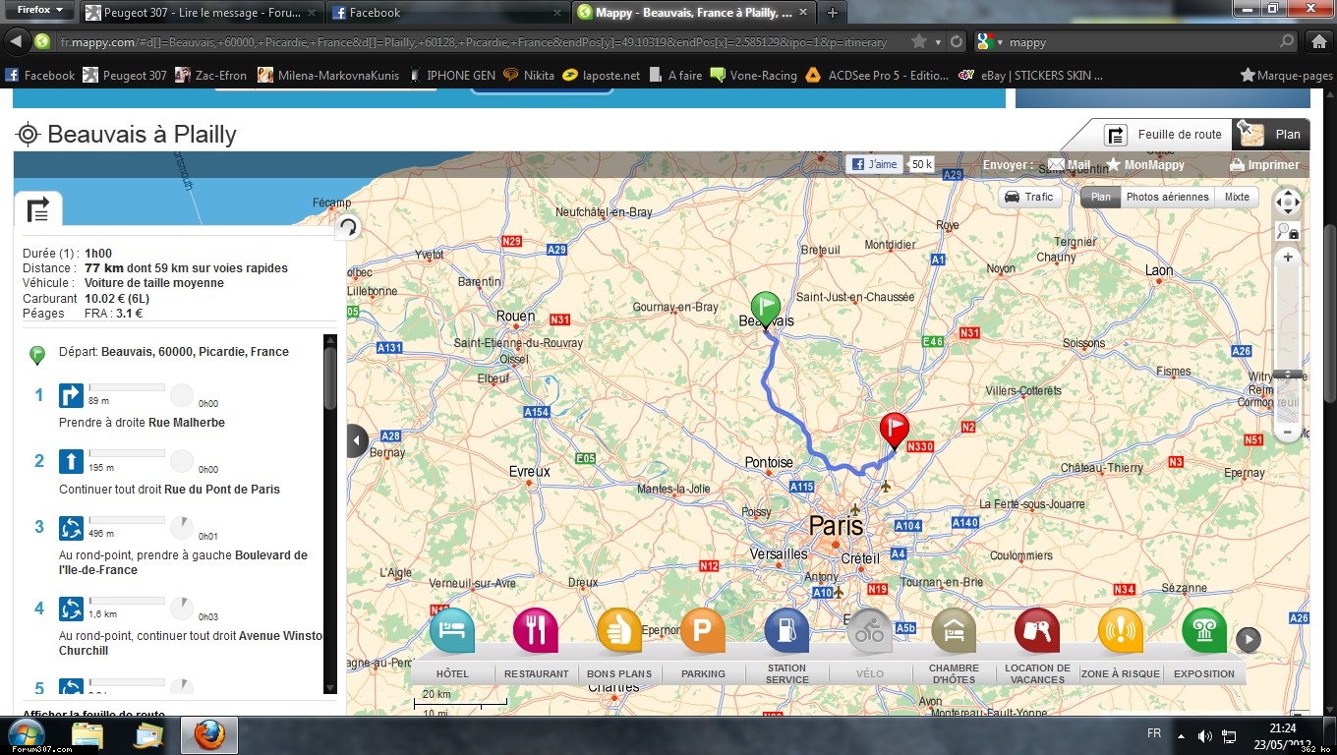The width and height of the screenshot is (1337, 755).
Task: Click the Station Service fuel pump icon
Action: pos(786,631)
